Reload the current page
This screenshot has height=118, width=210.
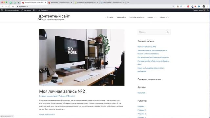click(x=10, y=7)
